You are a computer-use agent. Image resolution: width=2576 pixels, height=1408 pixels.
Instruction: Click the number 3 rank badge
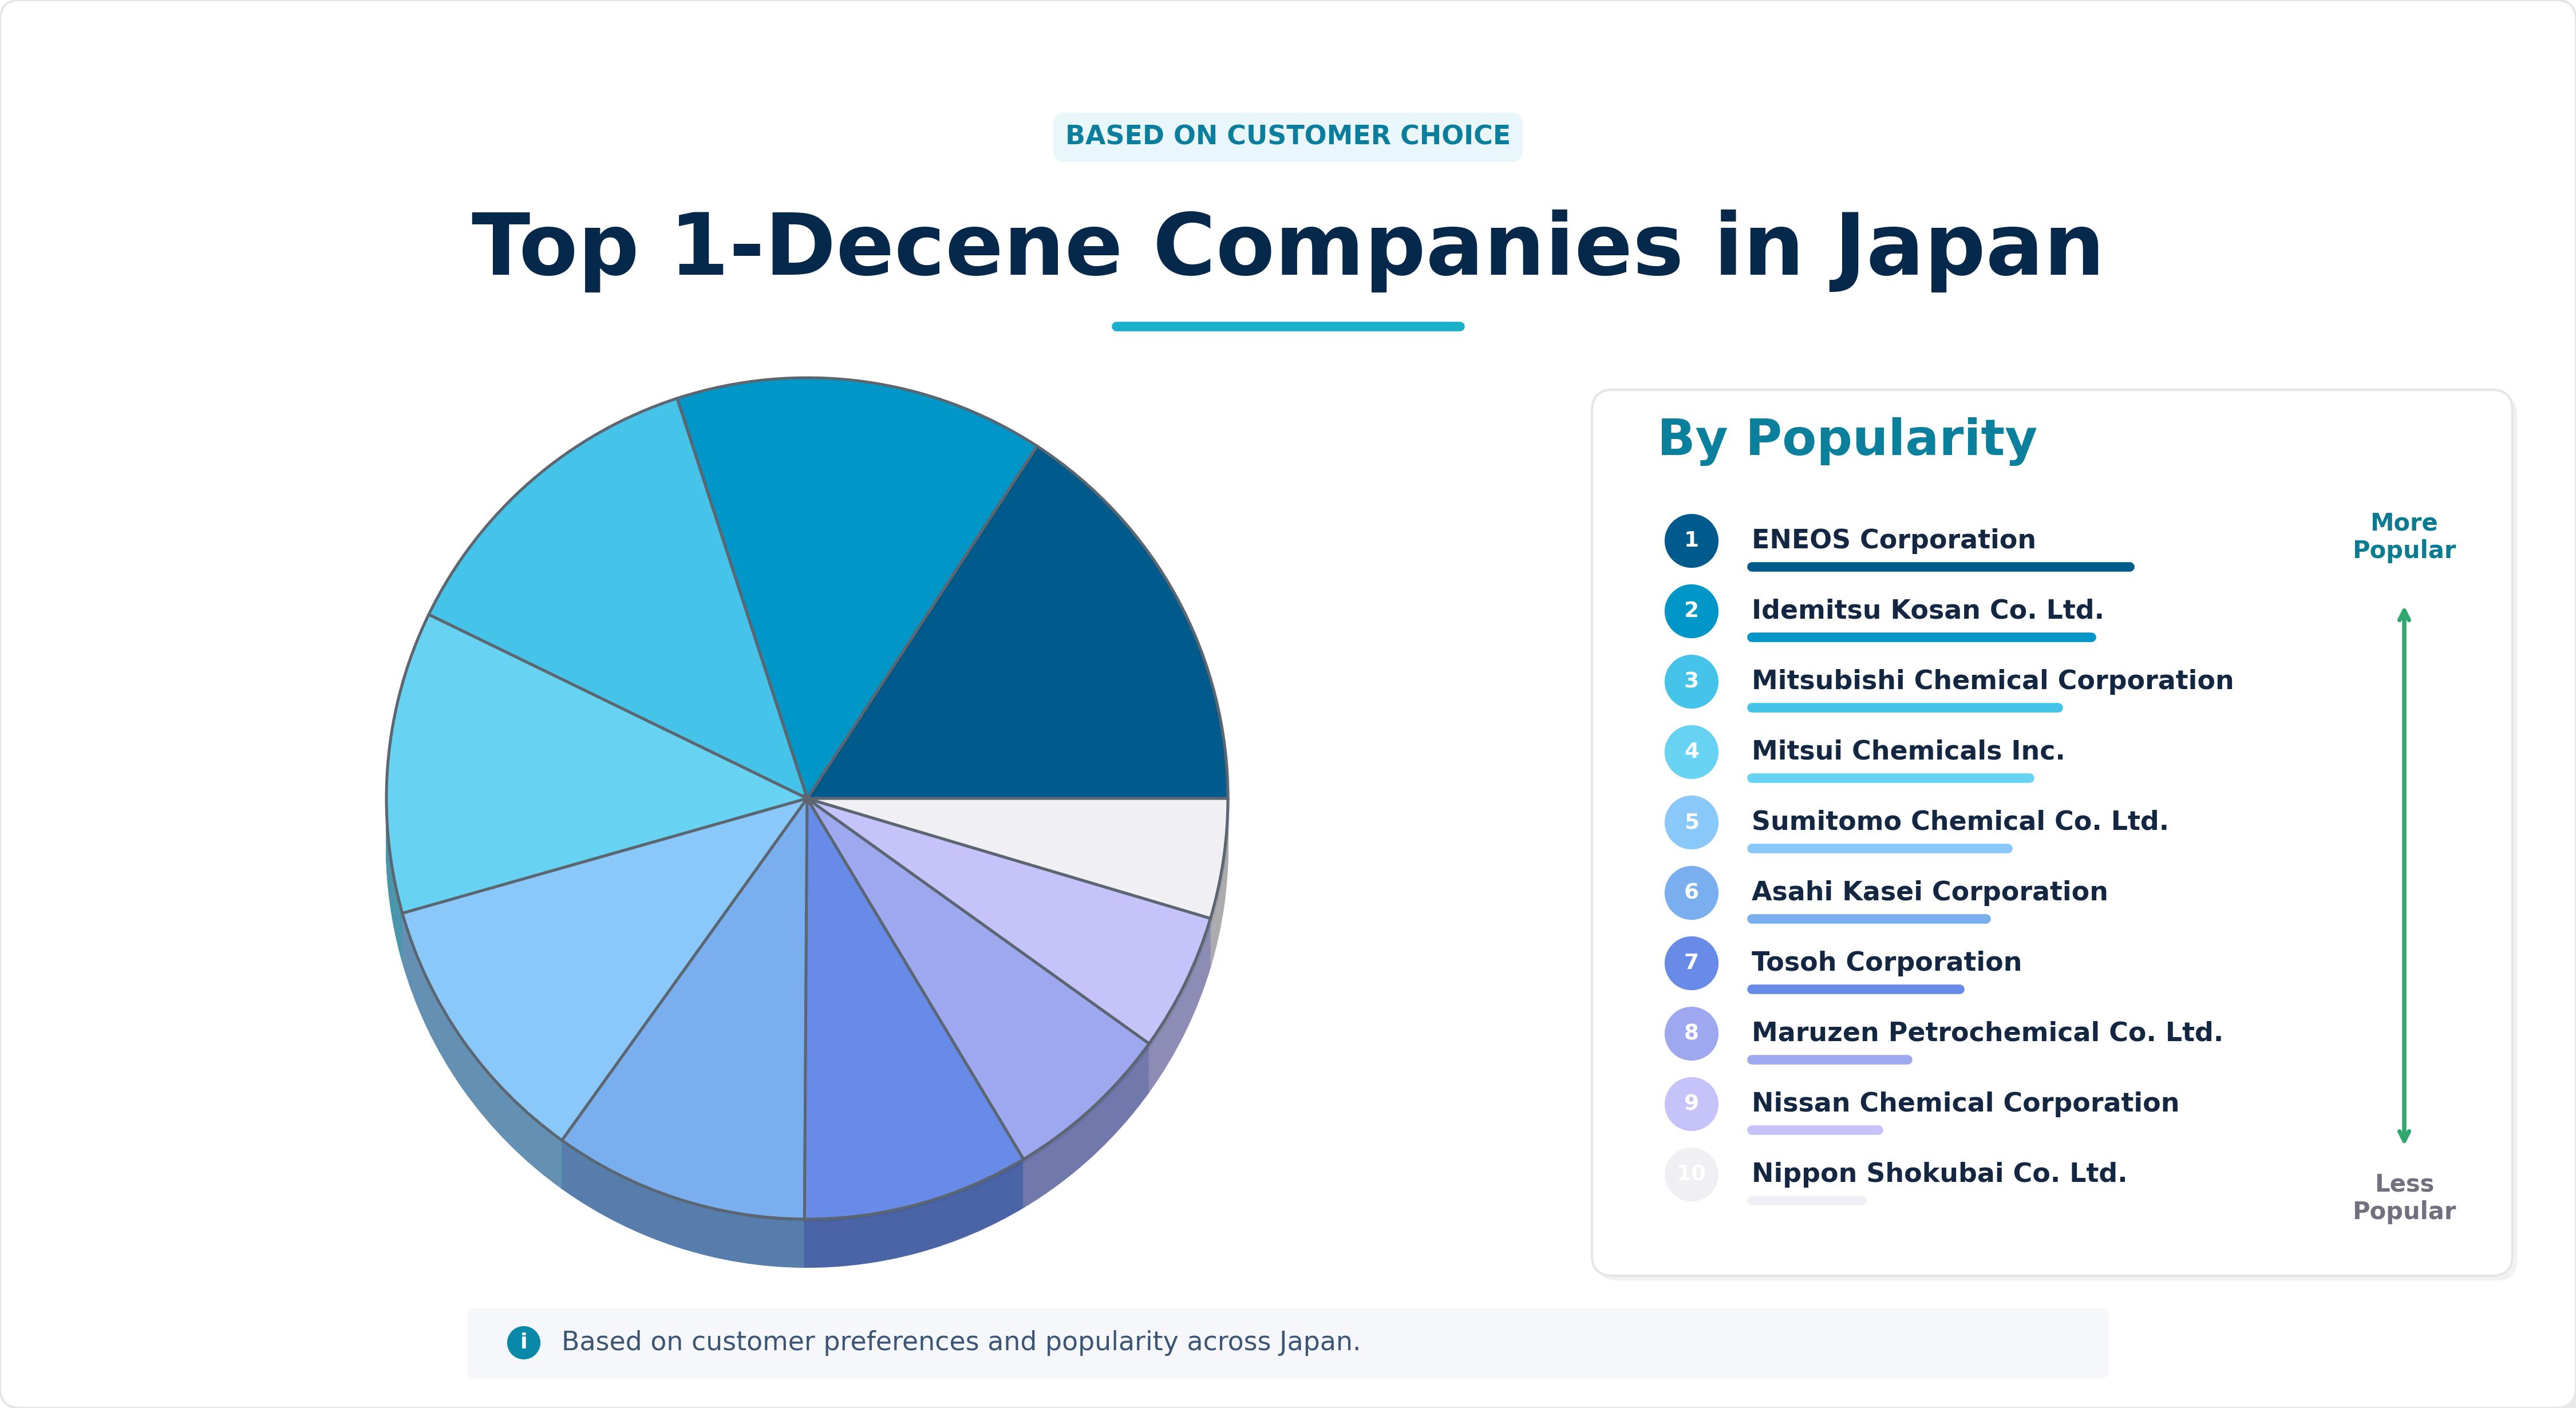1691,681
